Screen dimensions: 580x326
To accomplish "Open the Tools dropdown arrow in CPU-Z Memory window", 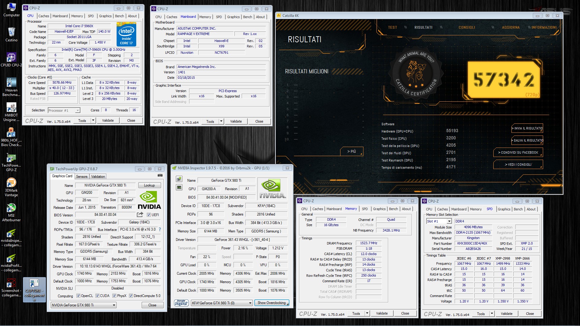I will [367, 314].
